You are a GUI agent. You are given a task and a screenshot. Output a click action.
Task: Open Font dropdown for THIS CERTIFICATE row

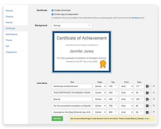[x=126, y=93]
